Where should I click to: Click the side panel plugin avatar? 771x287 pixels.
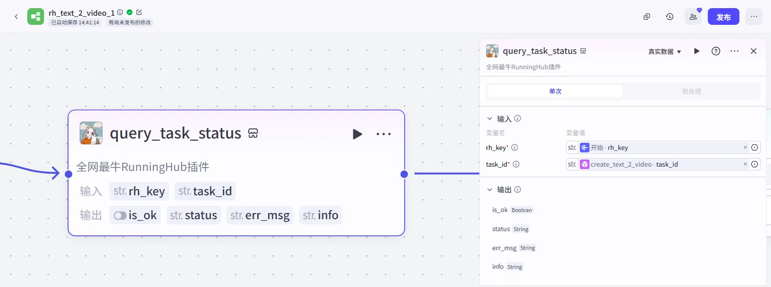tap(492, 51)
